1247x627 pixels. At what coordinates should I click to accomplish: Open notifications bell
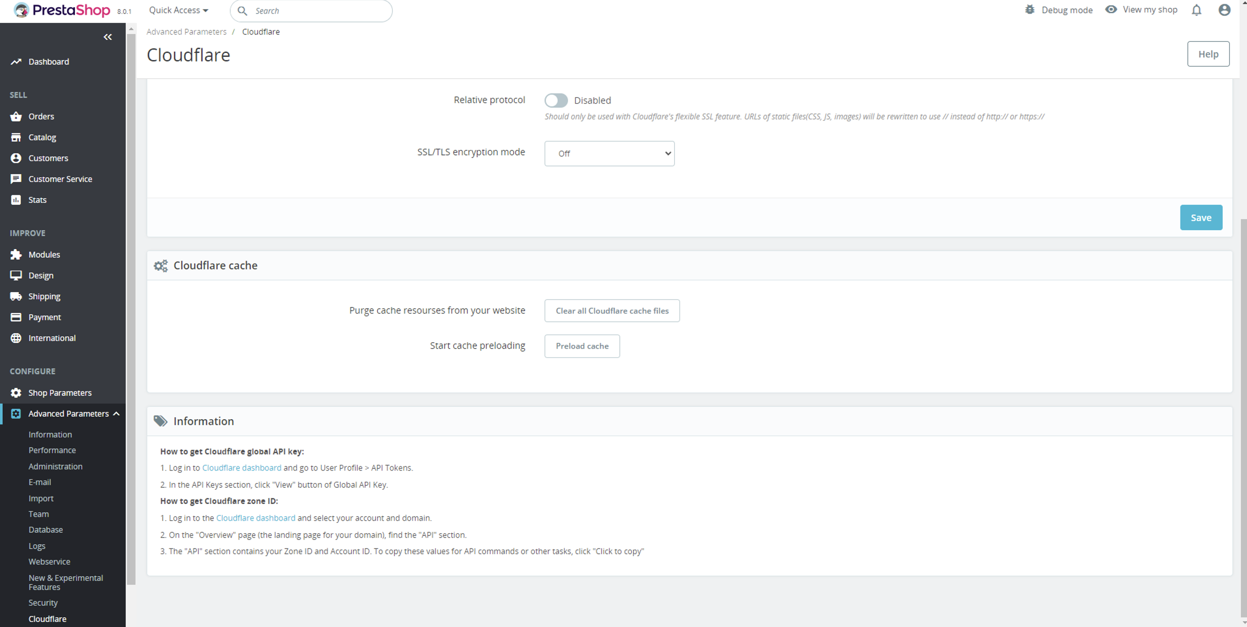1197,10
